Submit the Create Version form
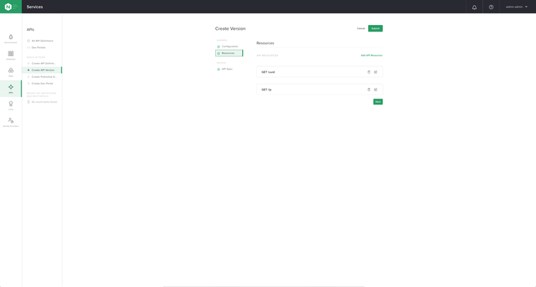Screen dimensions: 536x287 pos(375,29)
